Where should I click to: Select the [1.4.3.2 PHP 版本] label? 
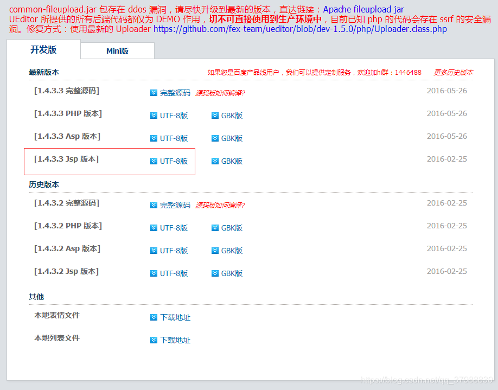tap(68, 226)
